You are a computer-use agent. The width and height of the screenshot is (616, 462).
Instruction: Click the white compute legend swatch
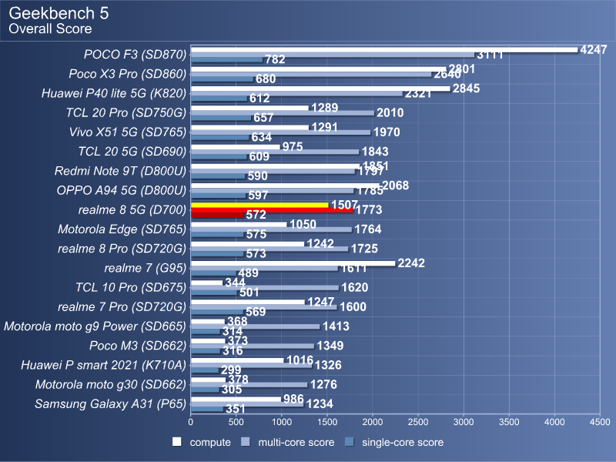[x=177, y=442]
